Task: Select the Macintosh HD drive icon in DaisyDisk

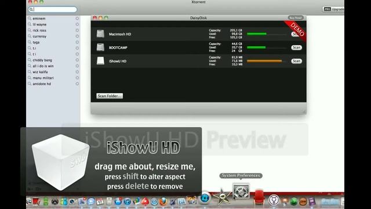Action: [100, 34]
